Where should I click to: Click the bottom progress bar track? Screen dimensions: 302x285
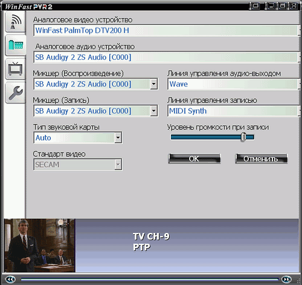tap(150, 280)
